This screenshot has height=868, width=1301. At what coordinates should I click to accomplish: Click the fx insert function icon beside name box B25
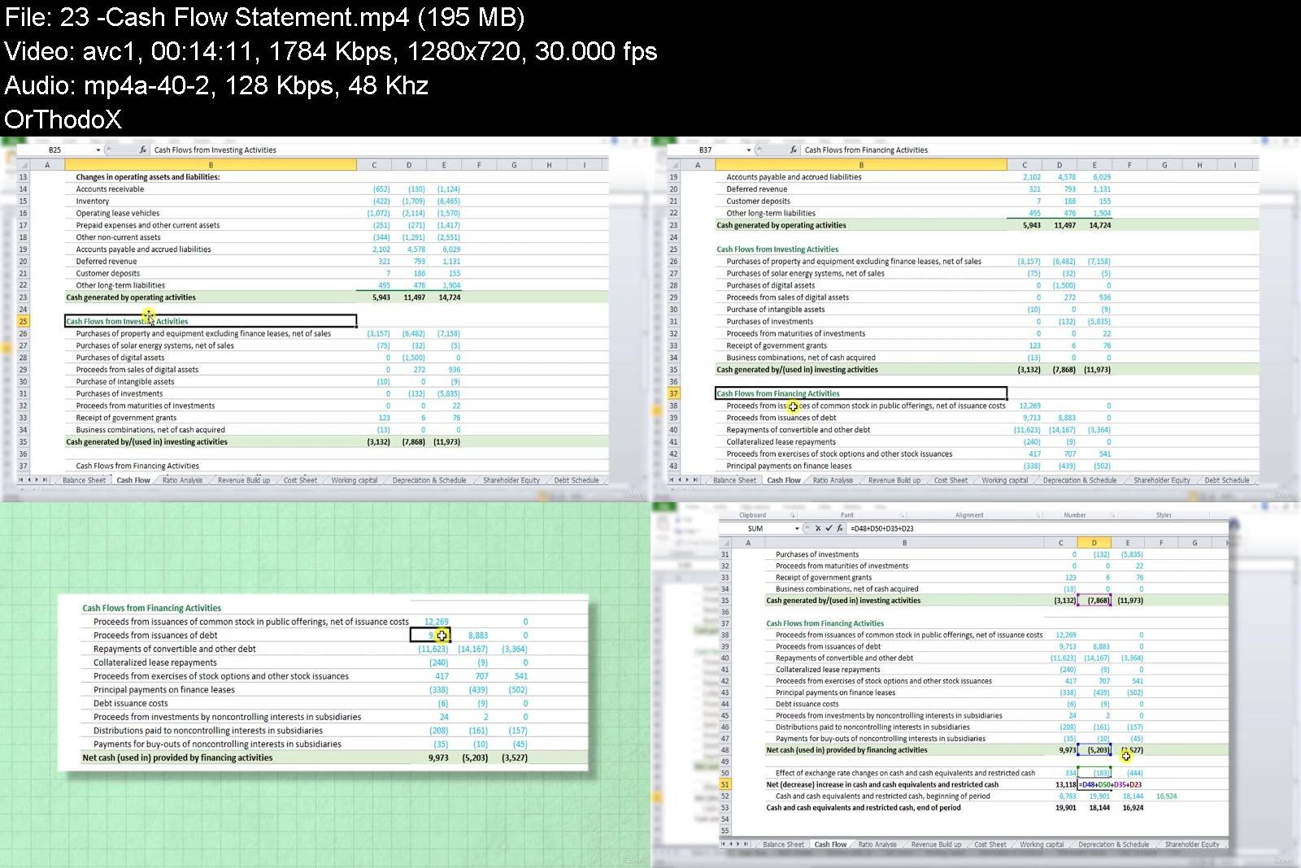[143, 150]
